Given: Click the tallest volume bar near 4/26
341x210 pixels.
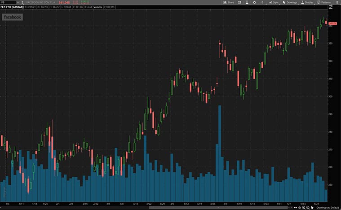Looking at the screenshot, I should pyautogui.click(x=220, y=153).
